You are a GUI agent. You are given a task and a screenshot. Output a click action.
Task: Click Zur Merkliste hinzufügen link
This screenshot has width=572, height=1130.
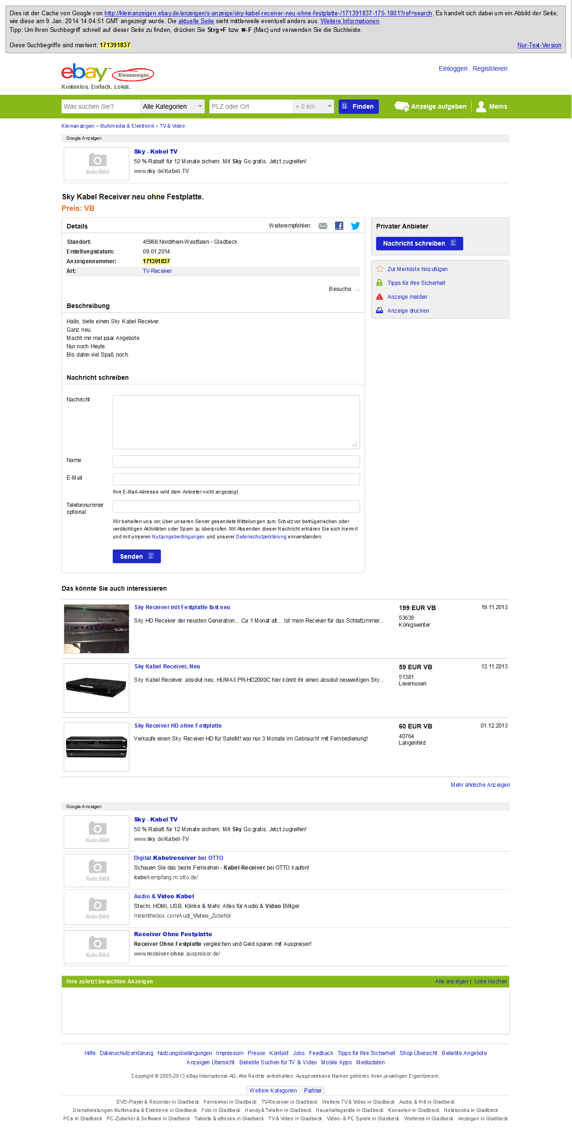[417, 269]
